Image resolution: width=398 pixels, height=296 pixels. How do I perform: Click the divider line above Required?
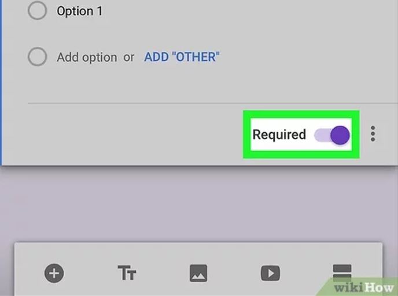145,104
